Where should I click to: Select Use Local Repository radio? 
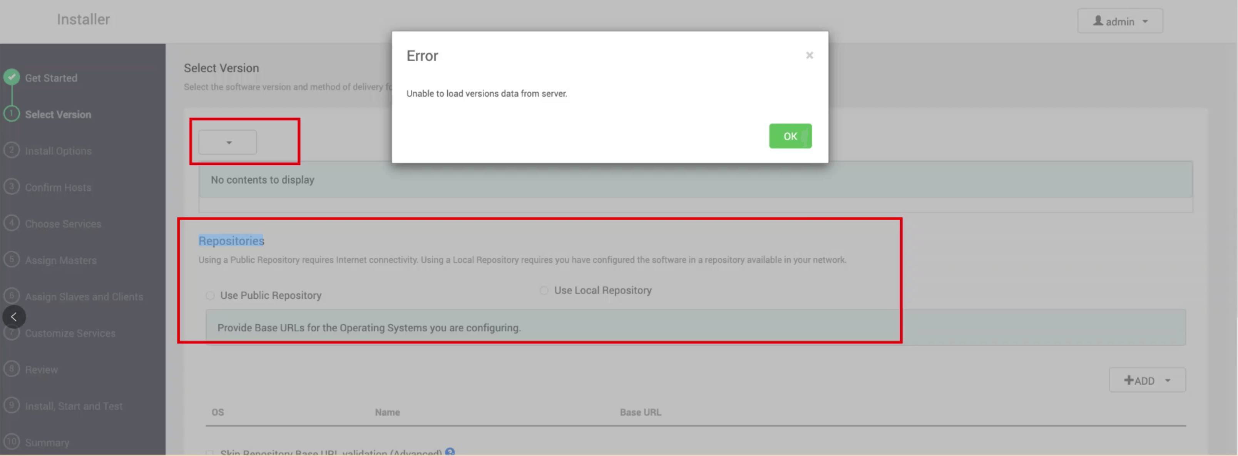coord(544,290)
